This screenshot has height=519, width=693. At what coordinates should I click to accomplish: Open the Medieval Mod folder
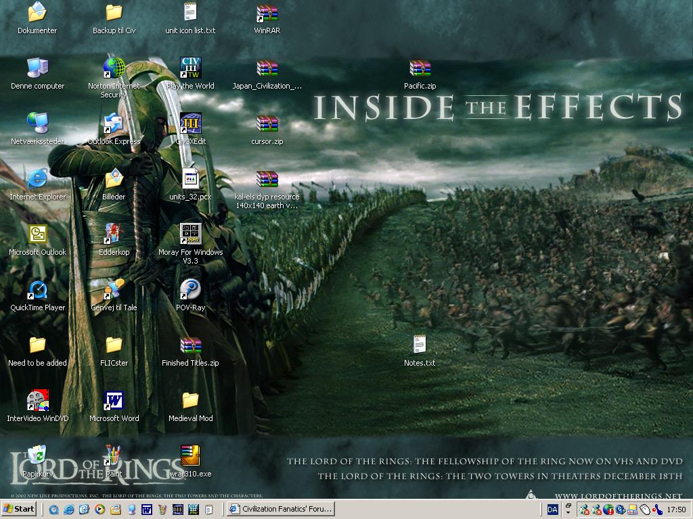point(190,401)
